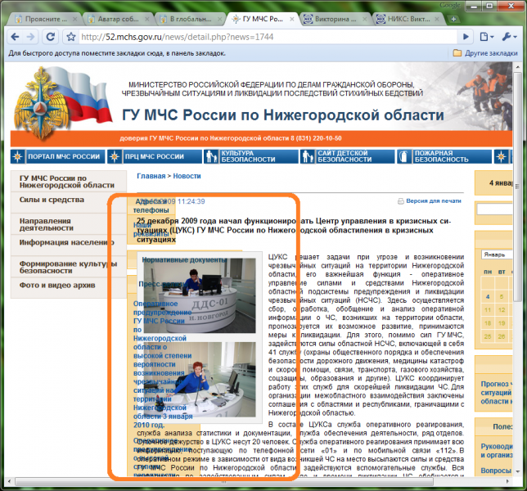
Task: Click the star icon beside ПРЦ МЧС РОССИИ
Action: tap(115, 156)
